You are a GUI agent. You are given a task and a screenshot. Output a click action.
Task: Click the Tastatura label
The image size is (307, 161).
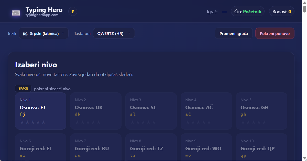coord(82,33)
